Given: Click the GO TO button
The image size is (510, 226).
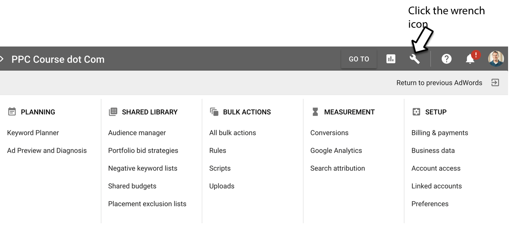Looking at the screenshot, I should pos(359,59).
